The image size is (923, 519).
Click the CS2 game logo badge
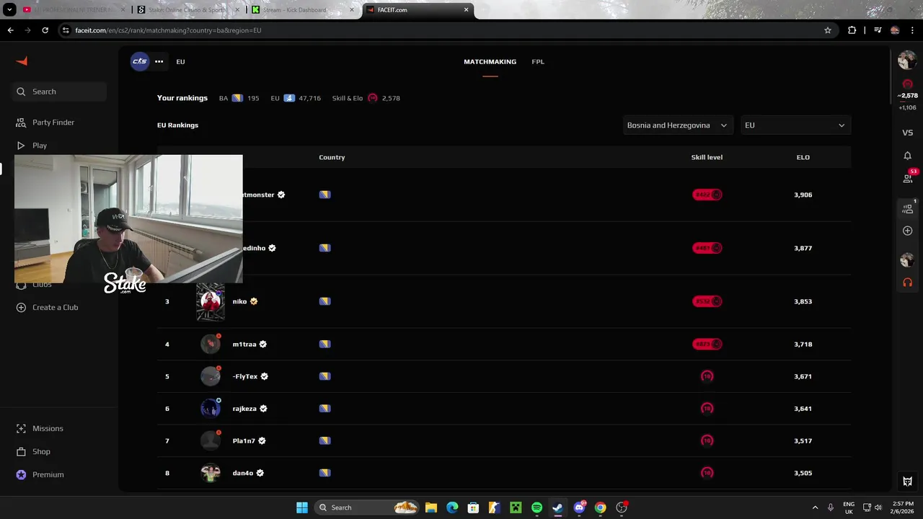(140, 61)
